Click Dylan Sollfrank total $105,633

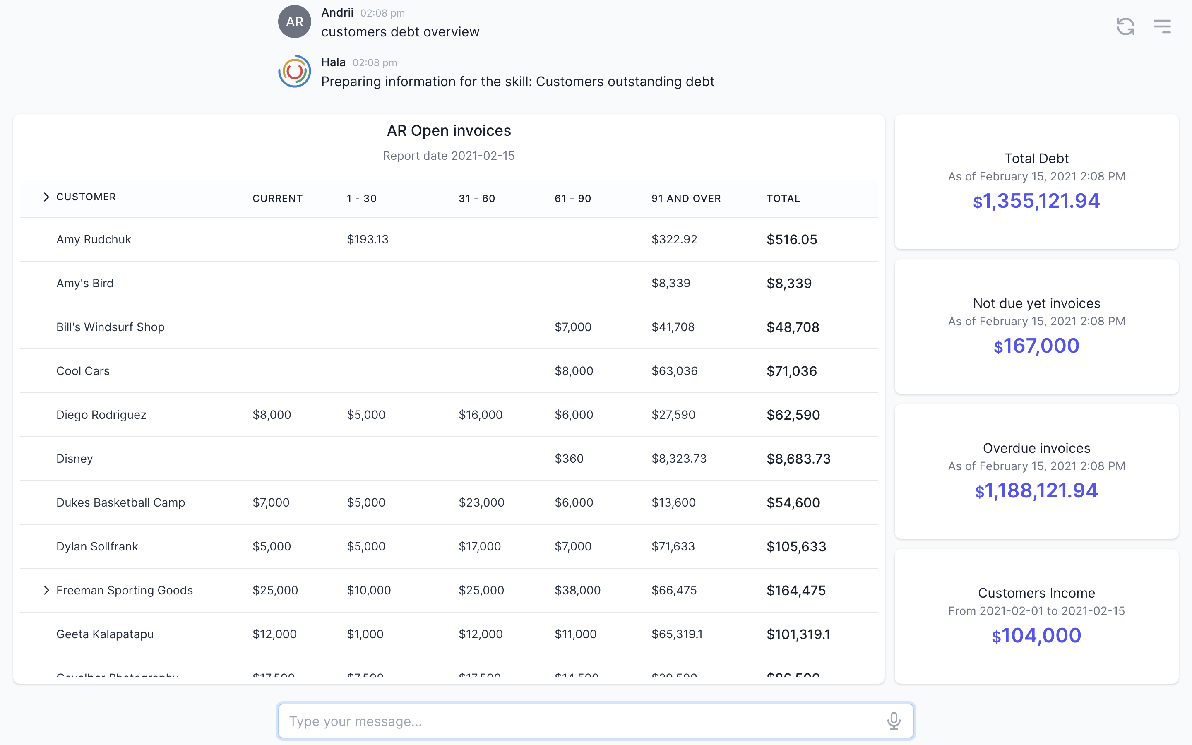[796, 546]
